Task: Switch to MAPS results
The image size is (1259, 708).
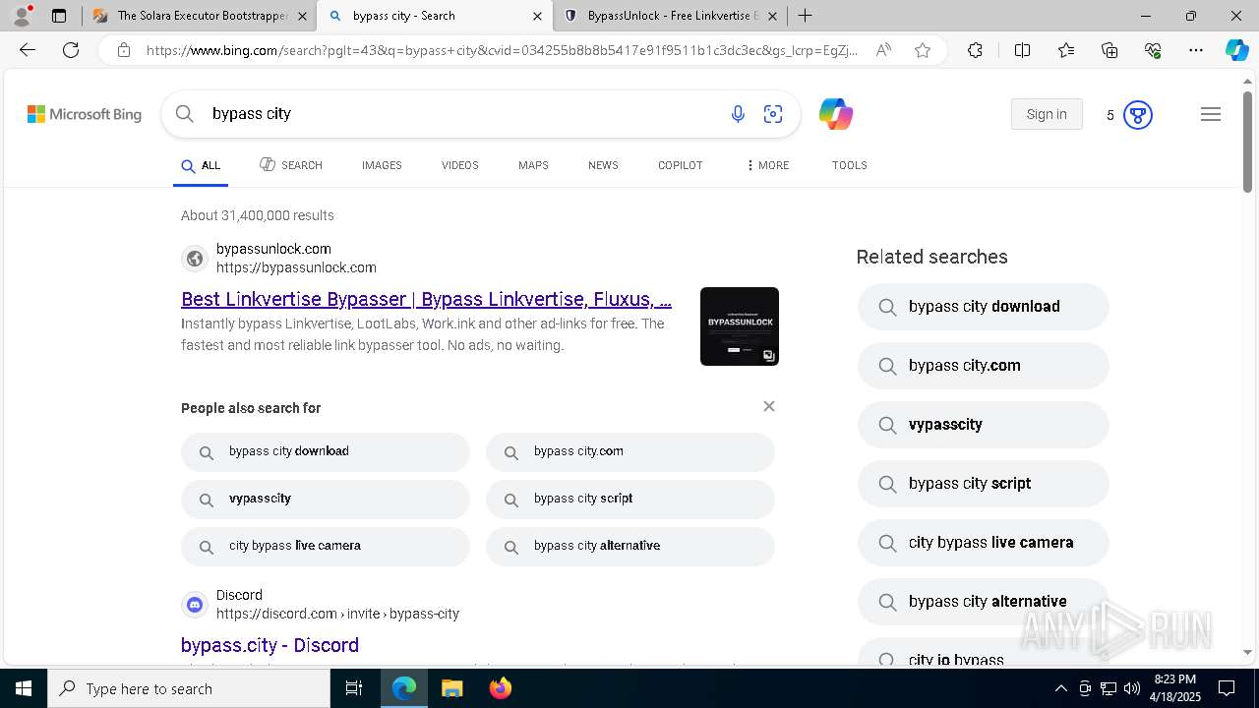Action: click(x=533, y=165)
